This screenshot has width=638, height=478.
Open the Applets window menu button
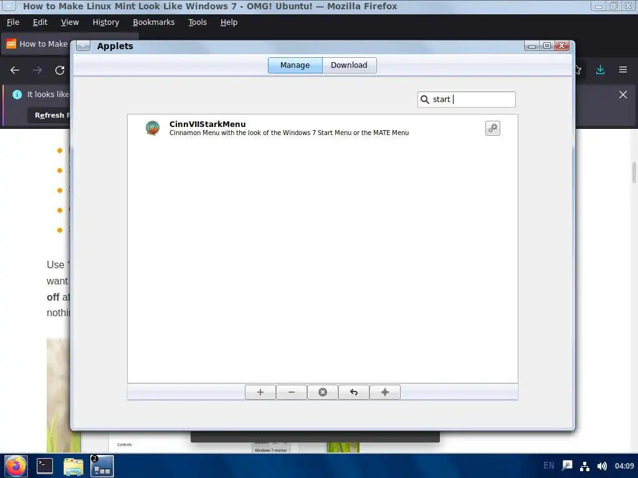click(83, 46)
